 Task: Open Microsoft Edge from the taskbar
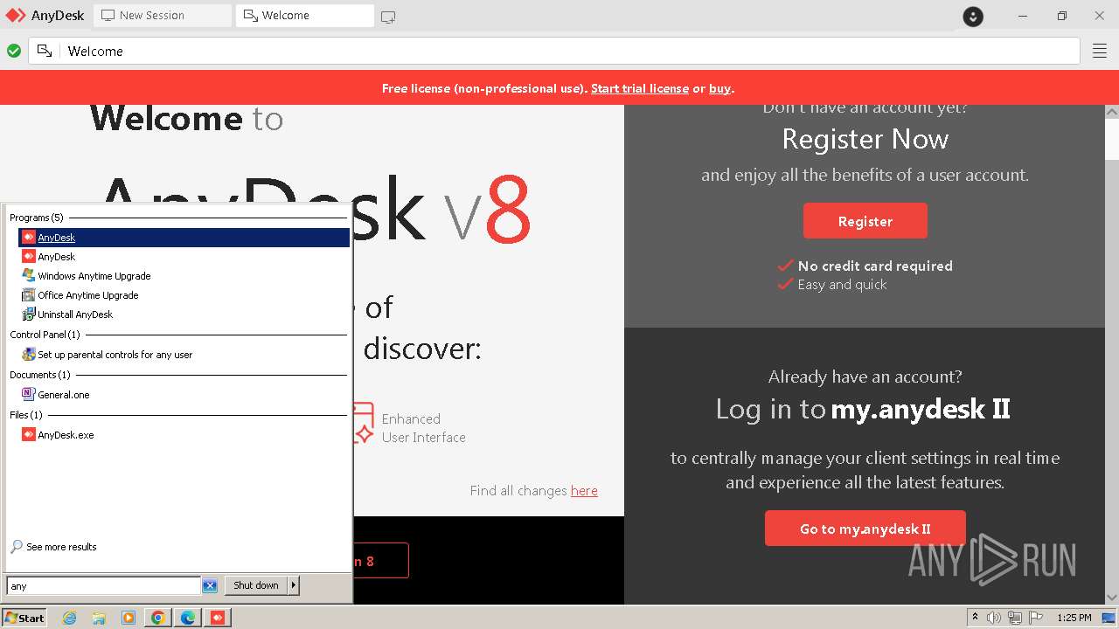(x=188, y=618)
